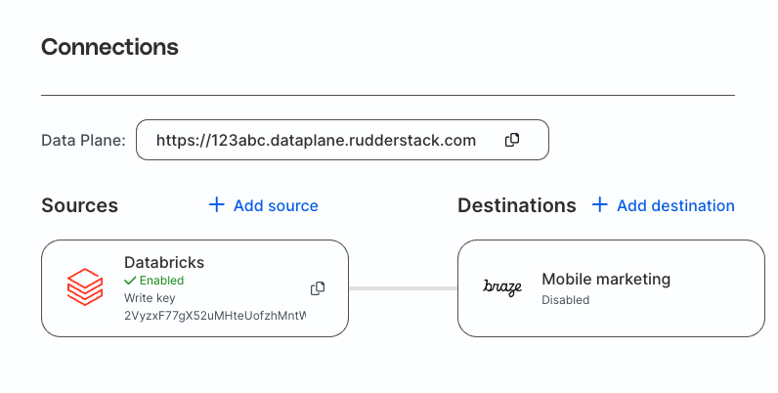778x393 pixels.
Task: Open the Mobile marketing destination
Action: coord(606,280)
